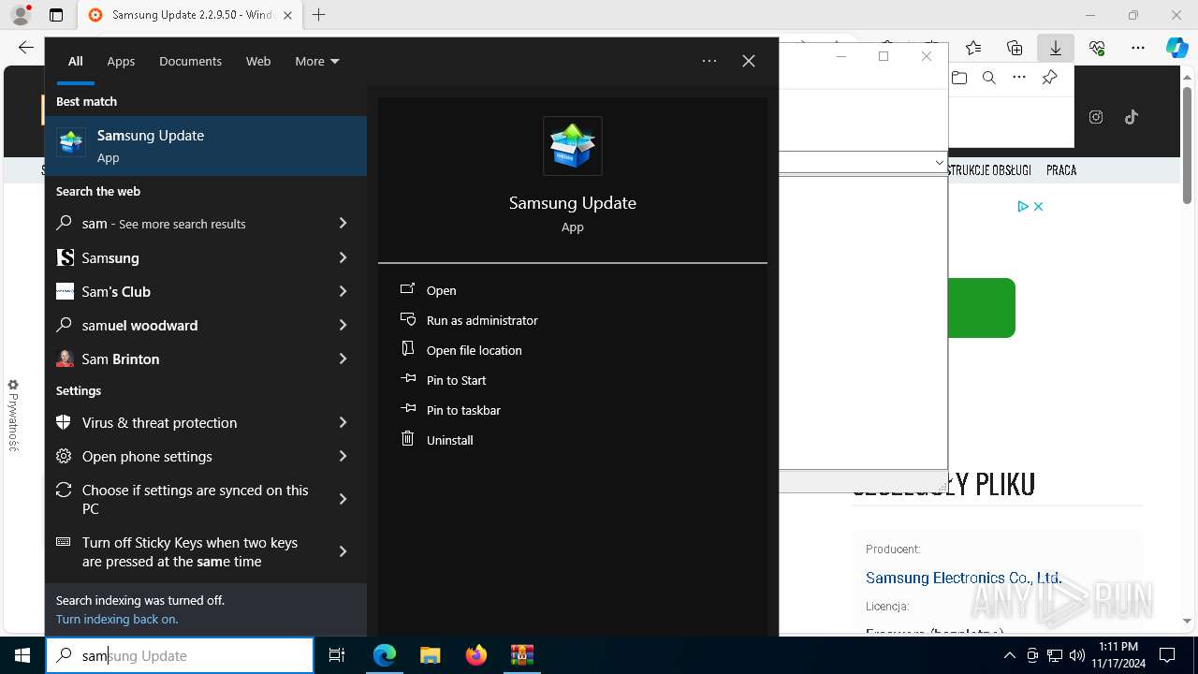Click Pin to Start pin icon

407,379
